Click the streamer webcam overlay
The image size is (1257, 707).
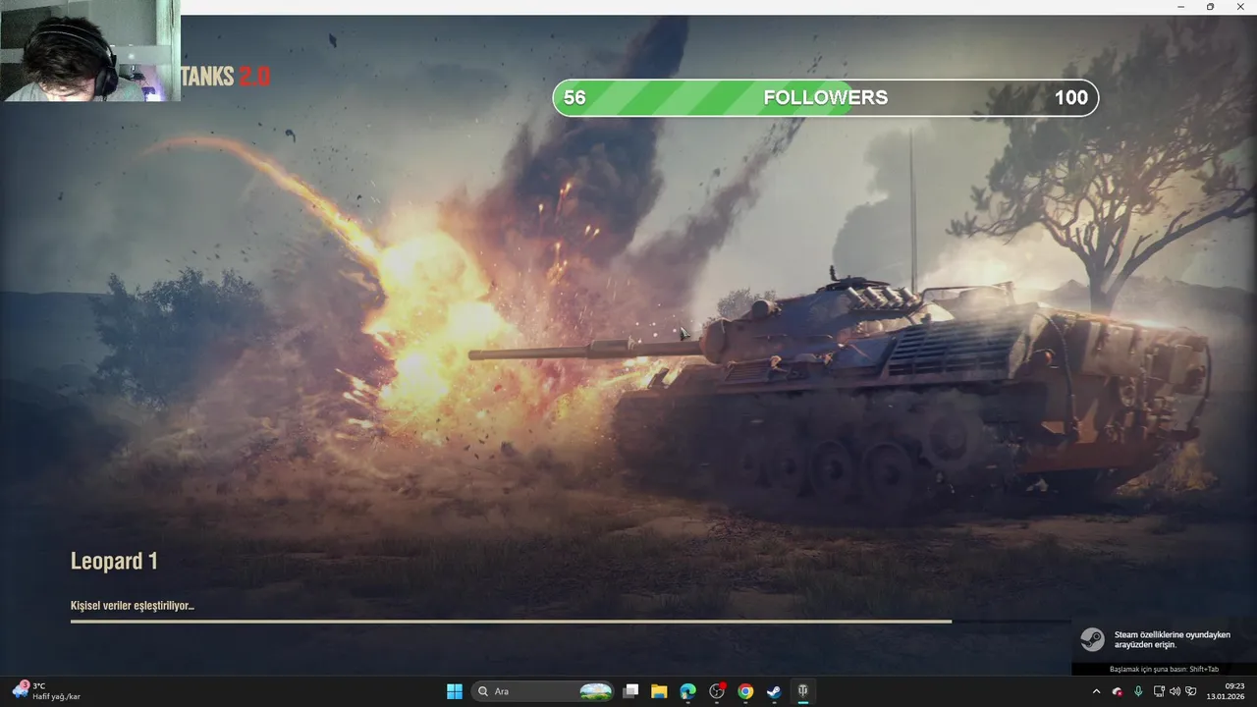90,50
